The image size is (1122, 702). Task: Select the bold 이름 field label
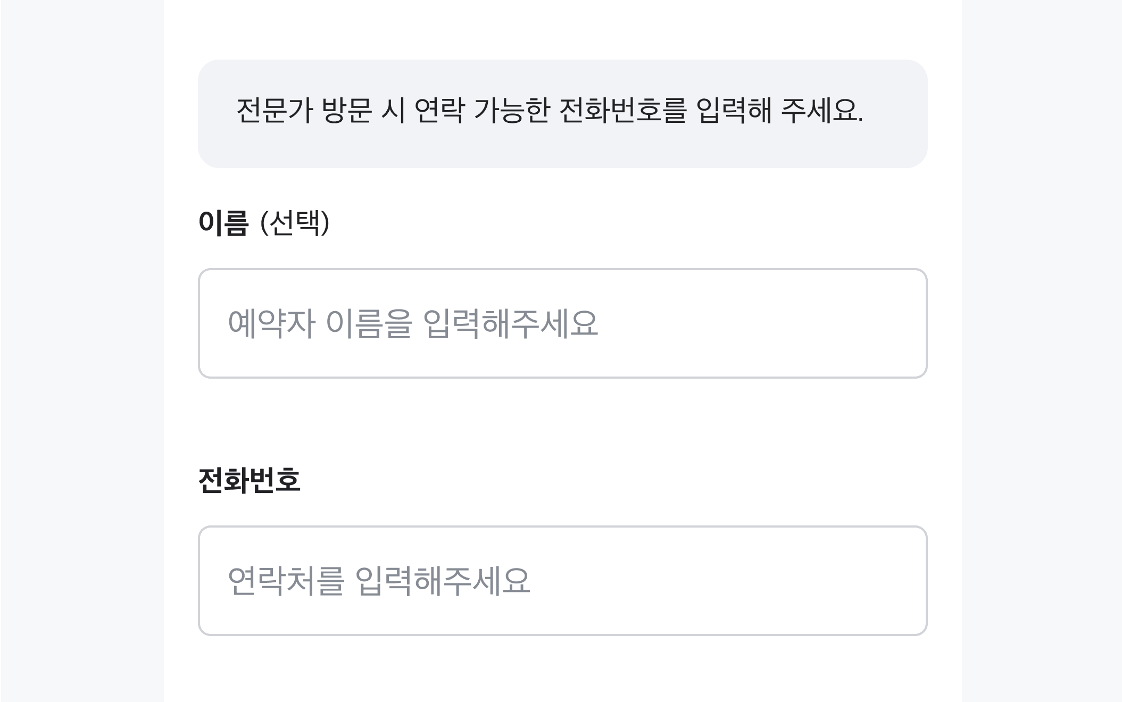(x=223, y=222)
